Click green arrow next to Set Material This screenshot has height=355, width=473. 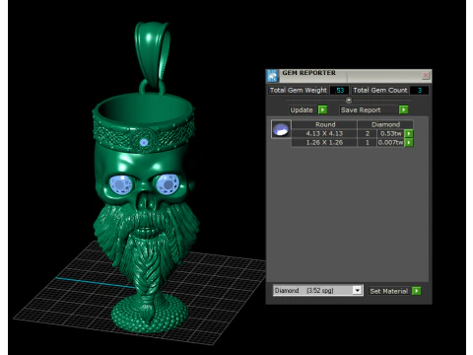416,291
